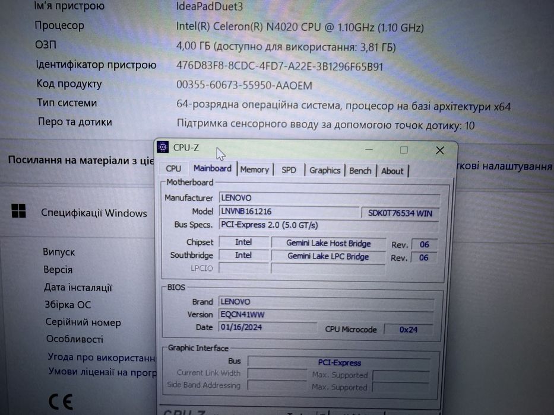The image size is (554, 415).
Task: Click the Model field LNVNB161216
Action: point(289,212)
